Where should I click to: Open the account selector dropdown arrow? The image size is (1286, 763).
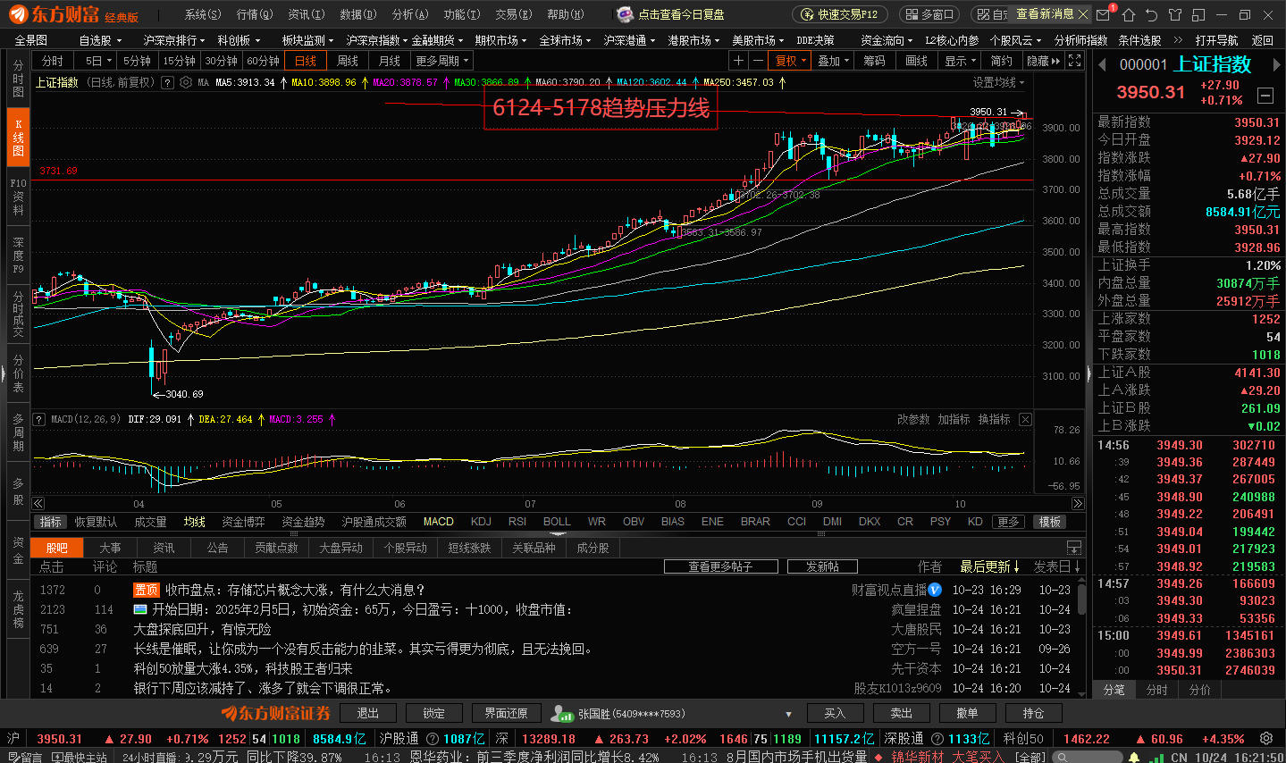pos(789,714)
